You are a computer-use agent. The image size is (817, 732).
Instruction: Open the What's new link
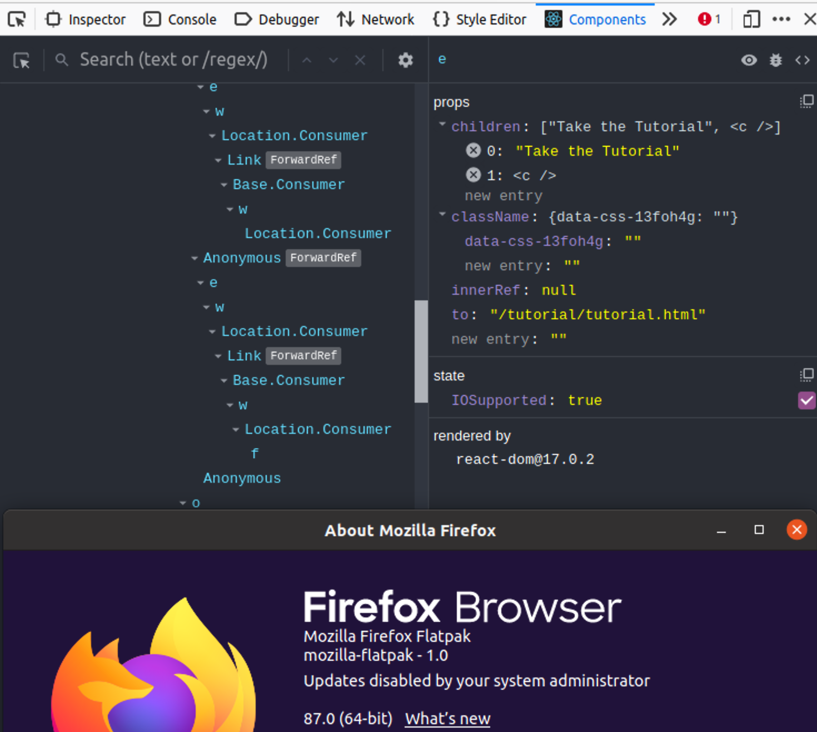coord(447,718)
